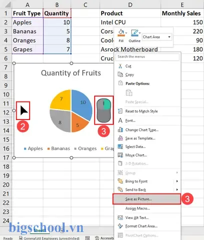Click the Search the menus field

[147, 57]
